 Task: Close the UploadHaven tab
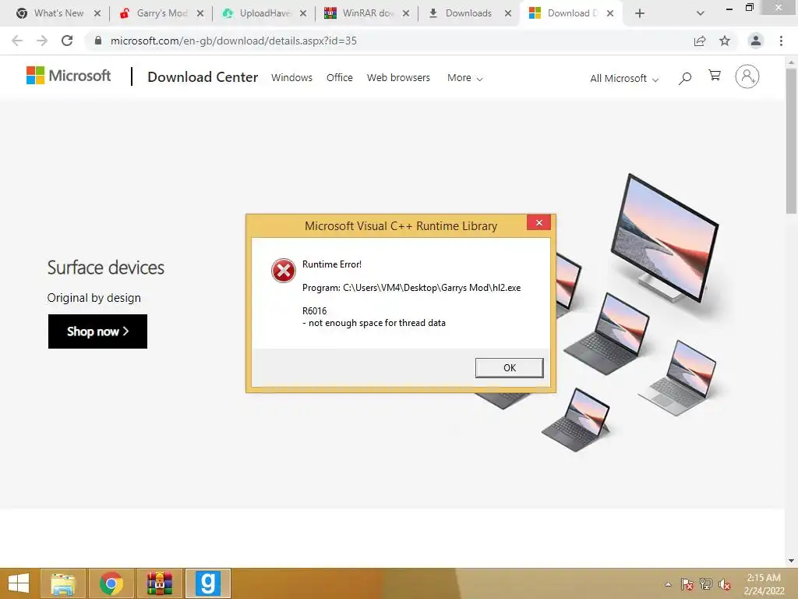coord(303,13)
